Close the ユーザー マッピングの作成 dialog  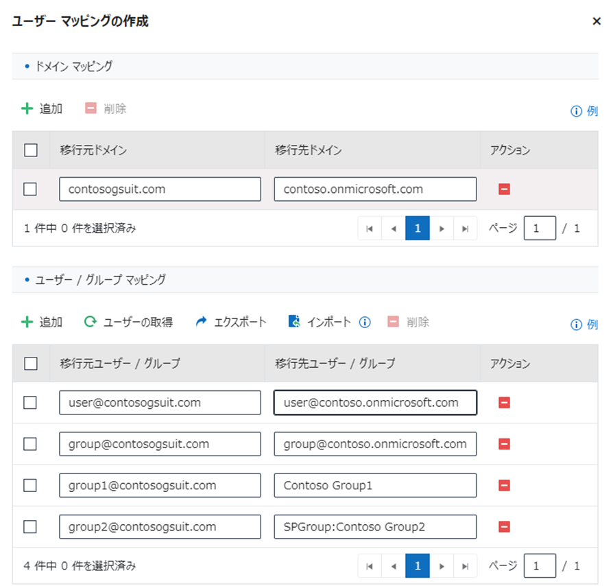(597, 21)
